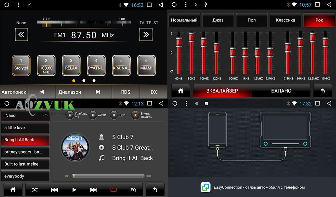Start radio Автопоиск auto search

14,92
